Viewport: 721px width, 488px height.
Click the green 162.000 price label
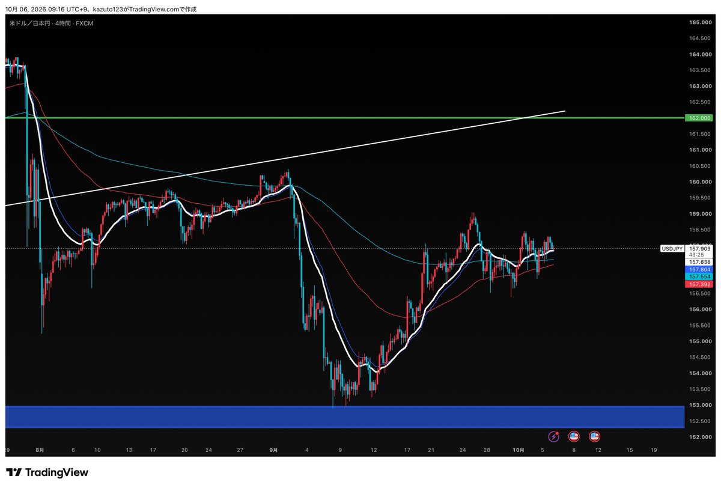(699, 118)
